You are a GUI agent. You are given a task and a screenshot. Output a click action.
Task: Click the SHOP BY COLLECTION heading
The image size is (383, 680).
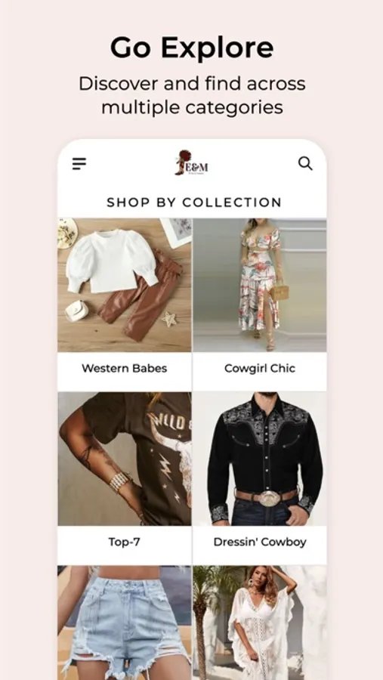click(194, 202)
